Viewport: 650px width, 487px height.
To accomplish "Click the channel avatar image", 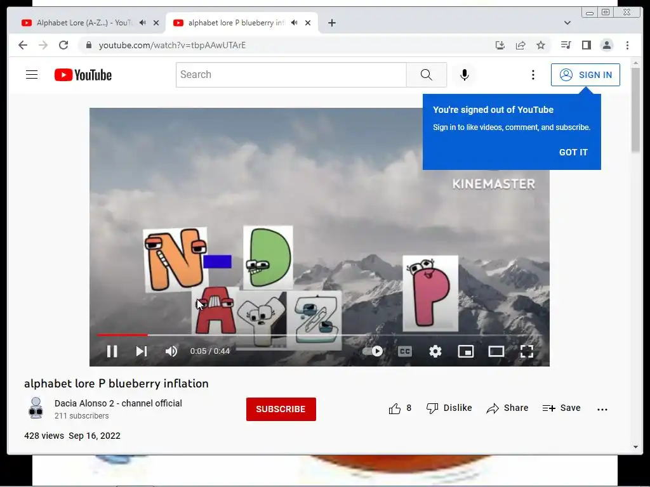I will 36,408.
